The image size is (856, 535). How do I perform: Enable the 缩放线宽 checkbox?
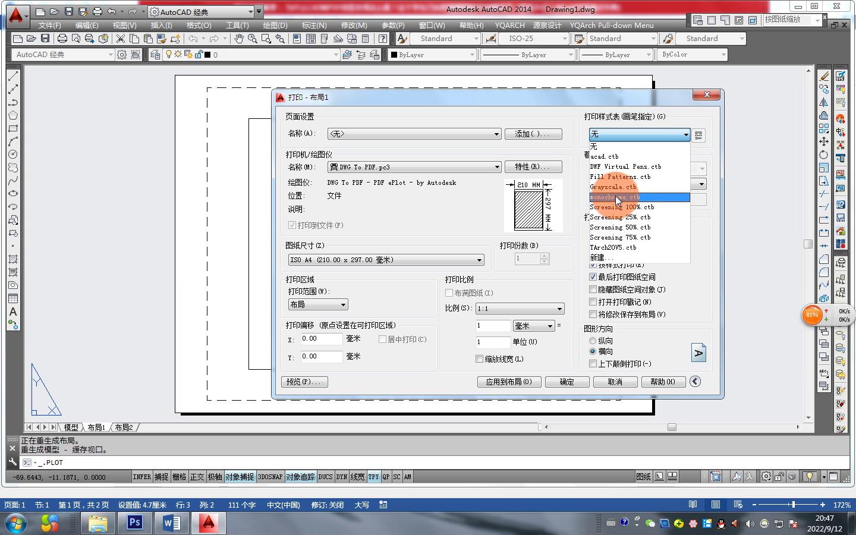(x=479, y=359)
